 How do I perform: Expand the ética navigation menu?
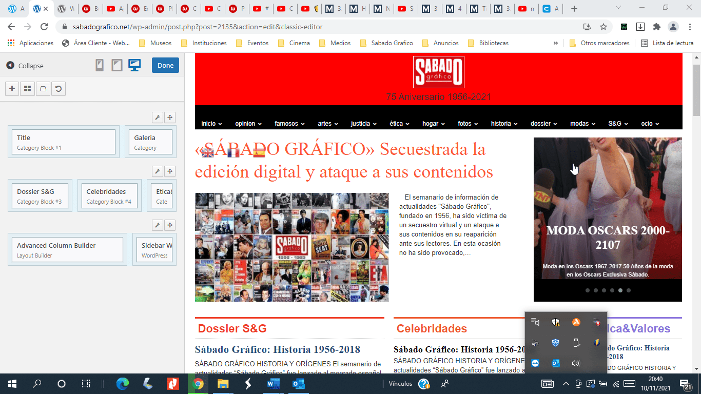click(x=400, y=124)
